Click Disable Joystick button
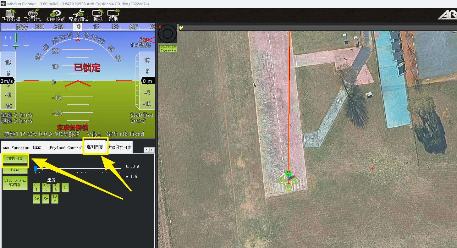457x248 pixels. [x=168, y=49]
